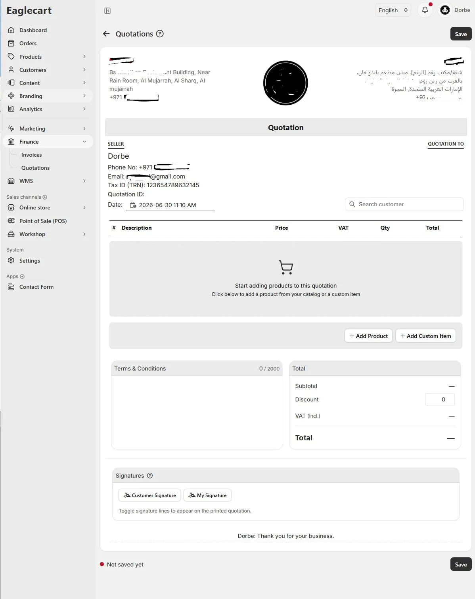Click the Products tag icon
The width and height of the screenshot is (475, 599).
tap(11, 56)
